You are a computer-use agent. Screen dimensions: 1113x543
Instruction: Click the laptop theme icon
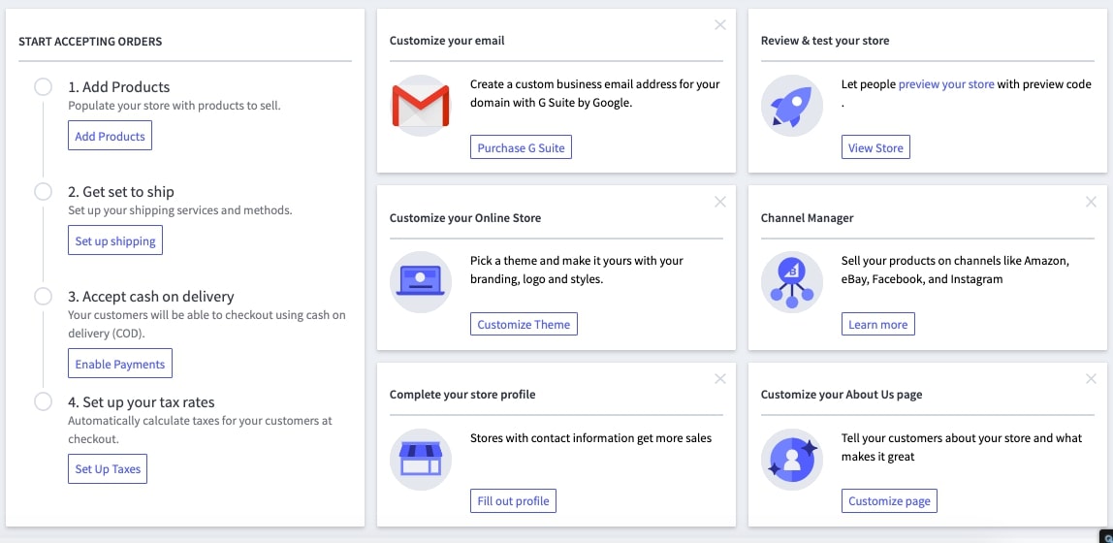click(x=420, y=282)
